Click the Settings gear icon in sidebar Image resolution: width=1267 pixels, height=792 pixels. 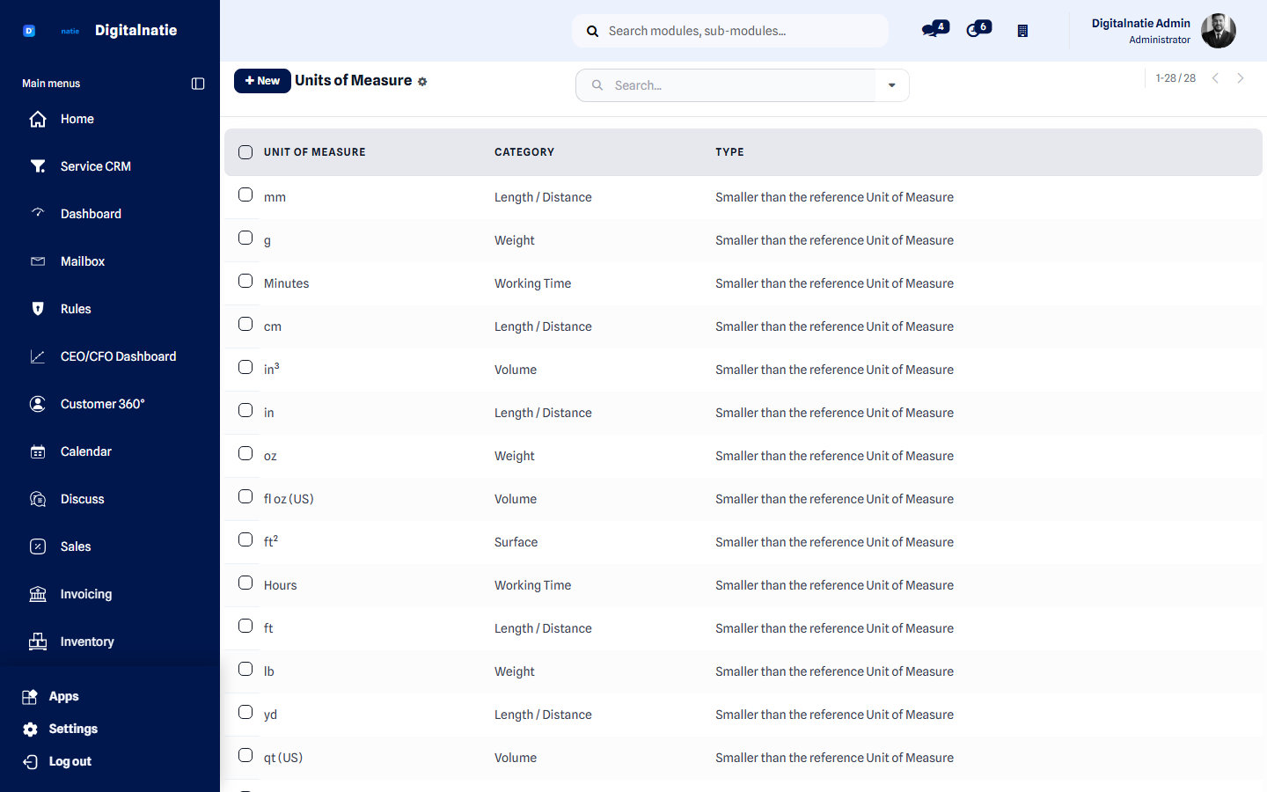tap(30, 729)
